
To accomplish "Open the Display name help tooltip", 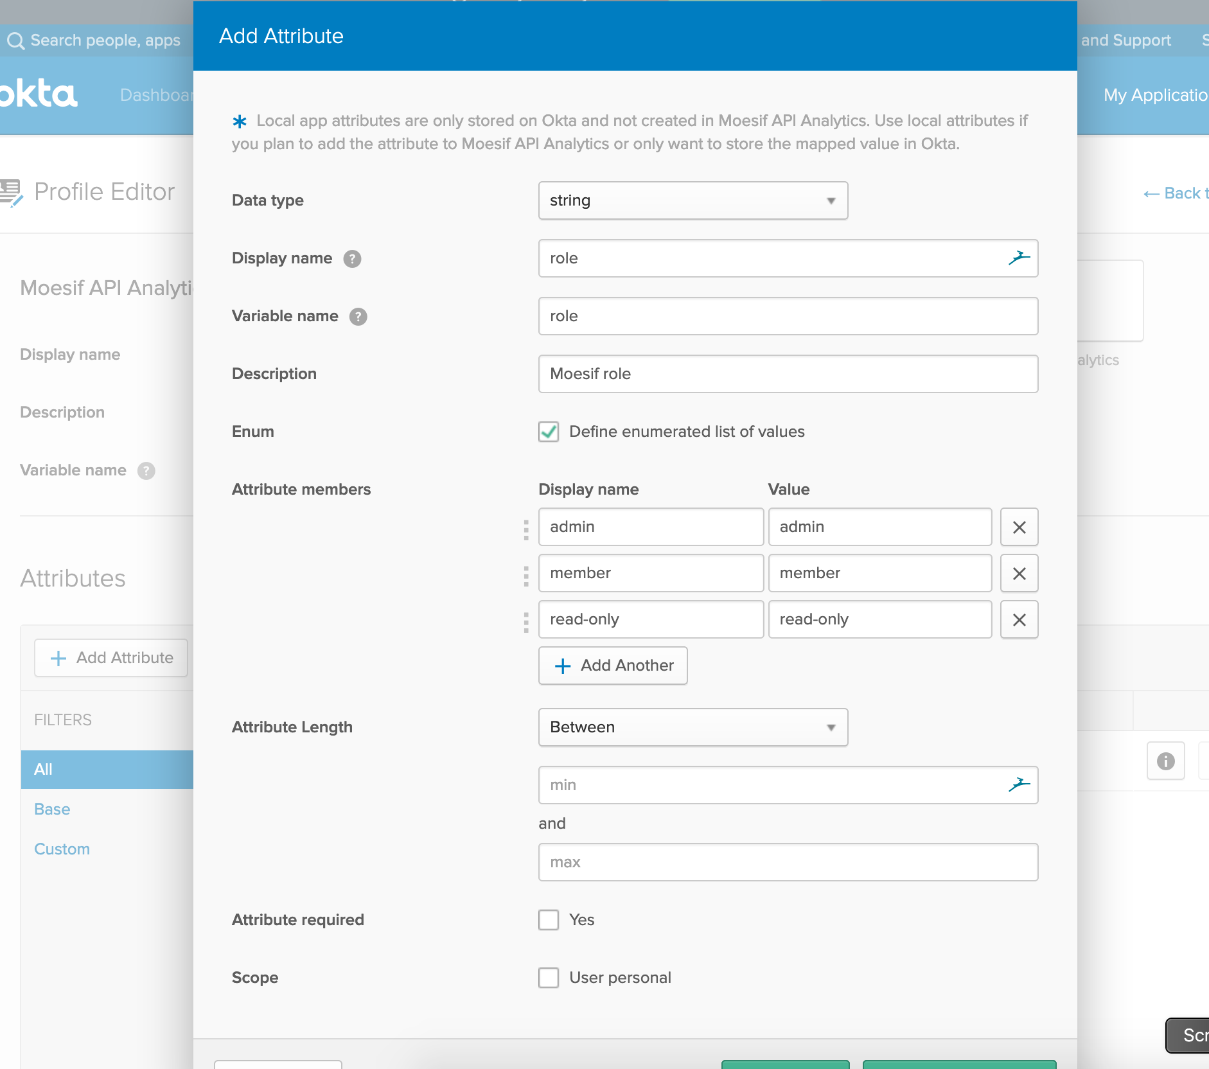I will point(352,259).
